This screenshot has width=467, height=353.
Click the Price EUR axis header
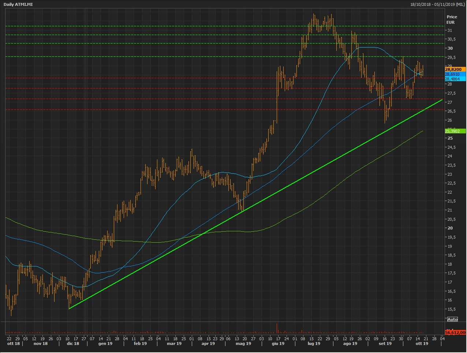click(452, 19)
